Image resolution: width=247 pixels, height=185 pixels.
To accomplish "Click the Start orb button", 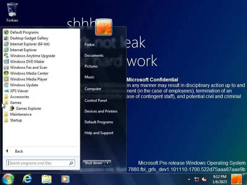I will tap(8, 179).
